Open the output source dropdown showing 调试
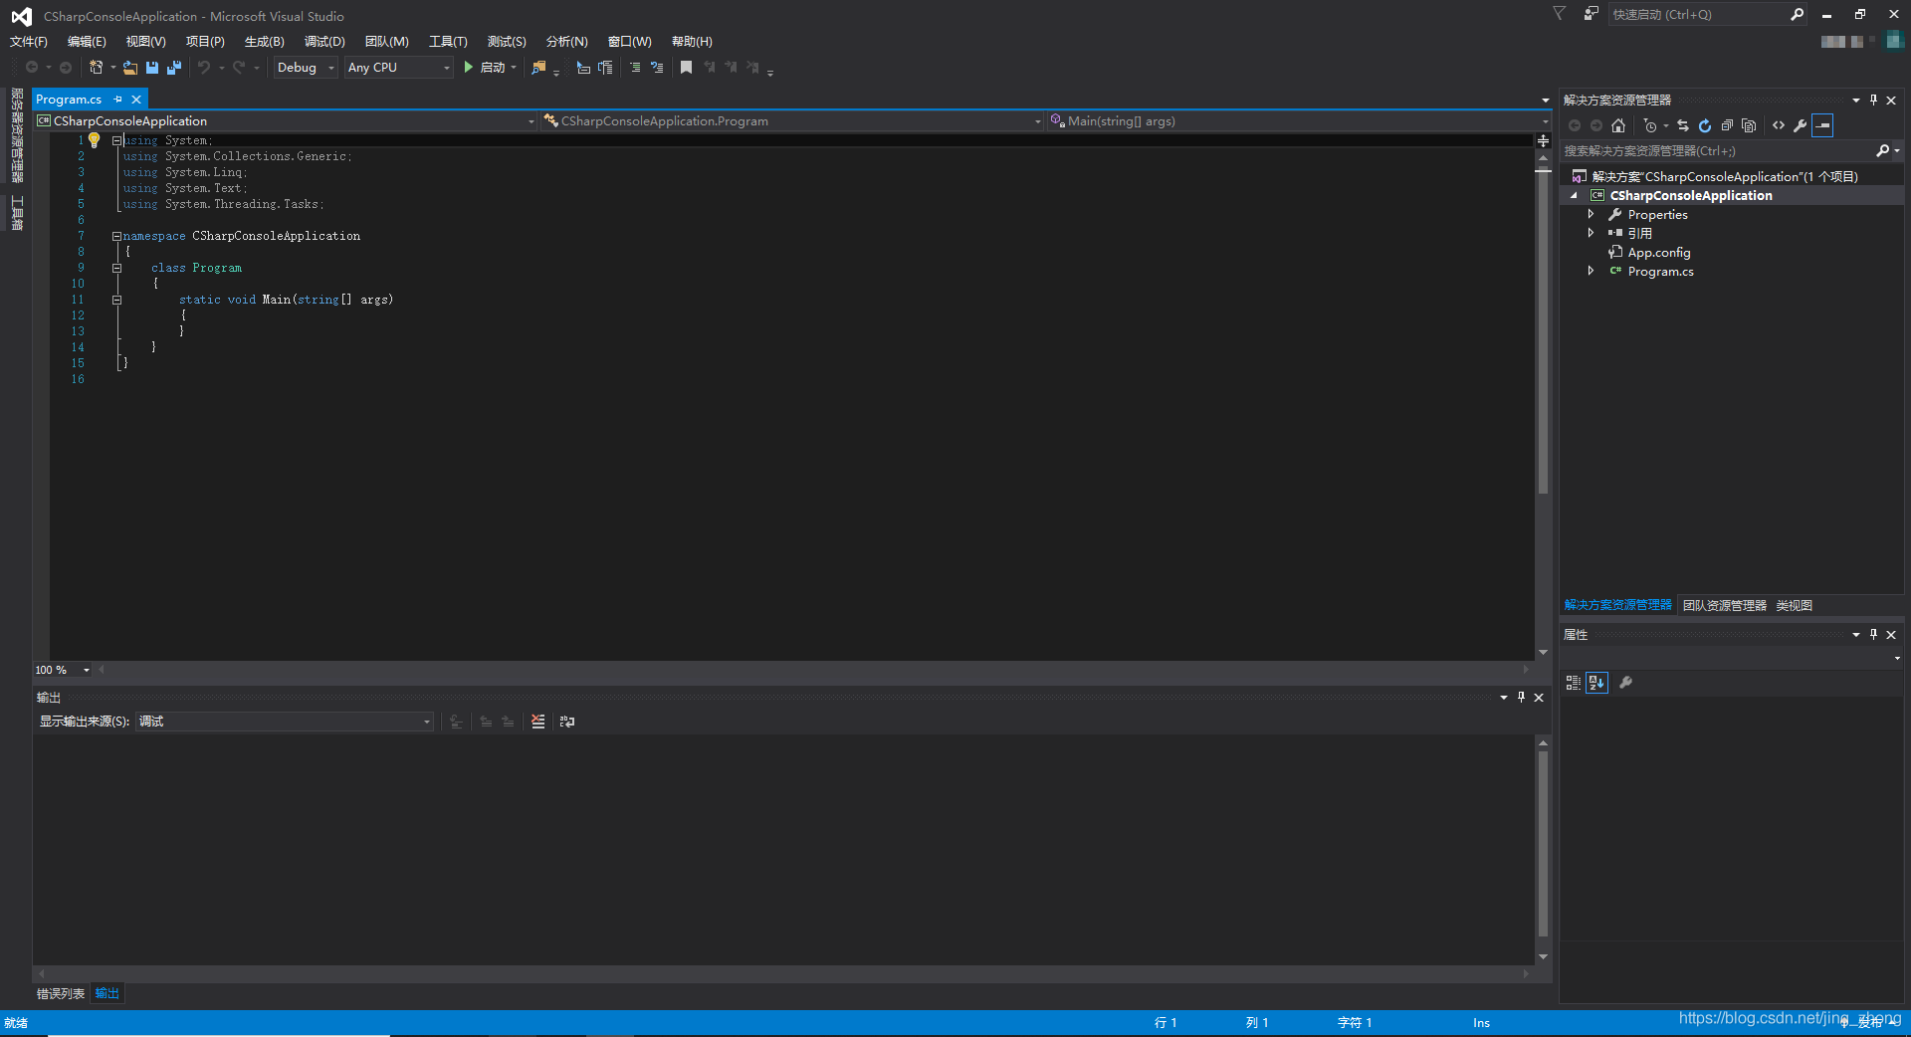The width and height of the screenshot is (1911, 1037). click(285, 722)
